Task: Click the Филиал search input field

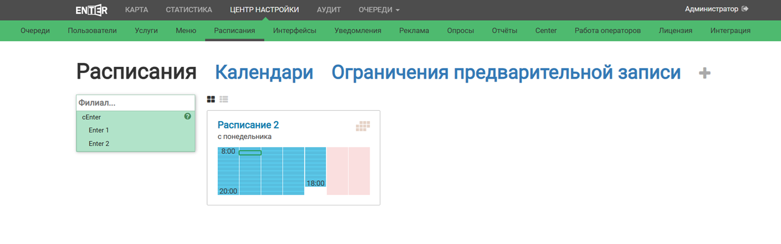Action: [135, 103]
